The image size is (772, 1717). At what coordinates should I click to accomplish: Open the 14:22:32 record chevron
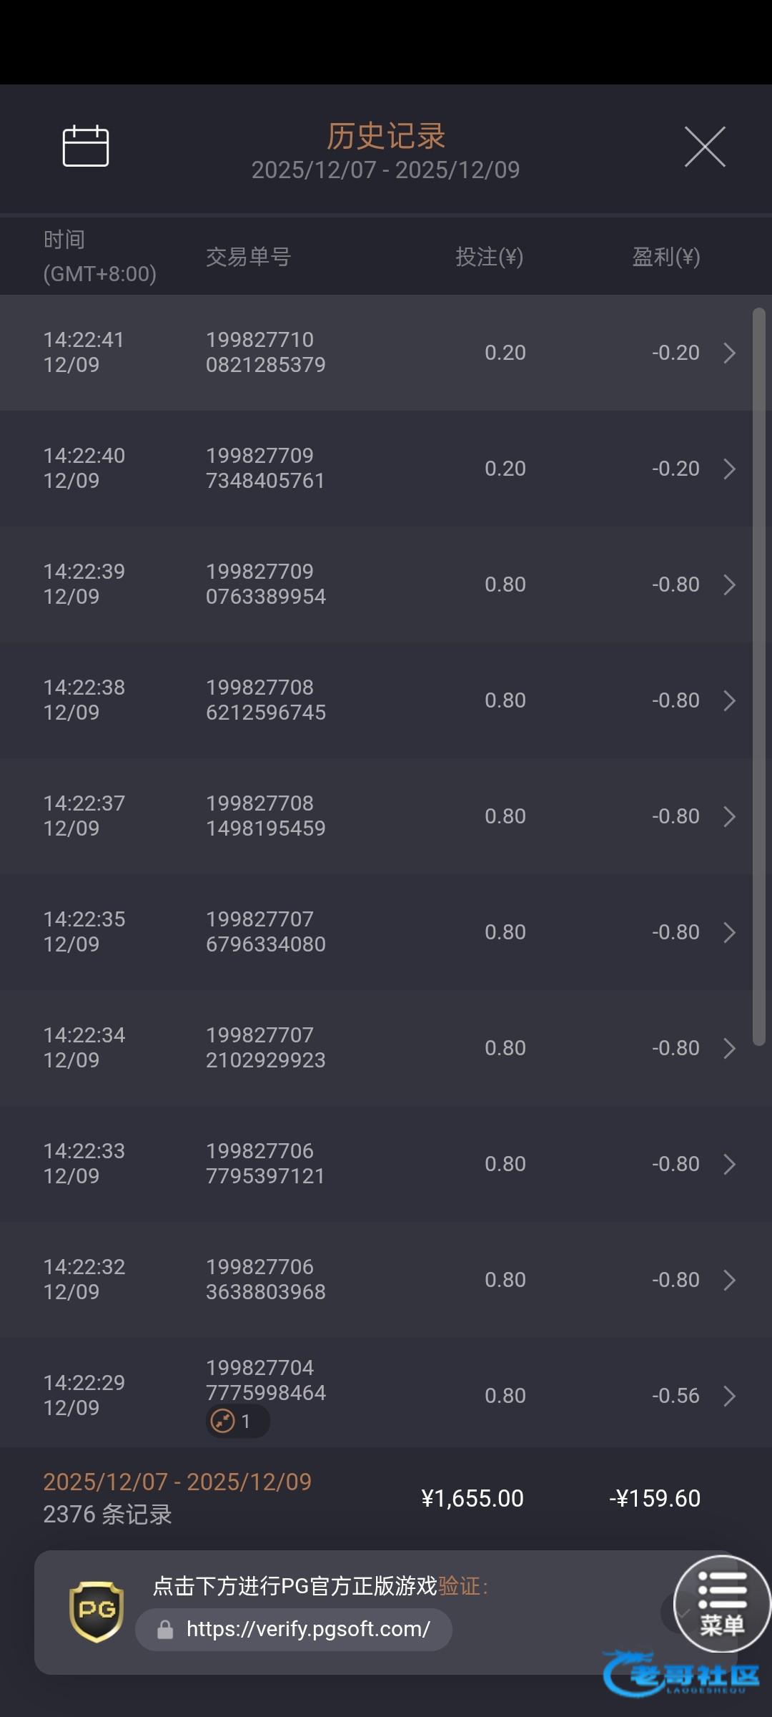[729, 1280]
